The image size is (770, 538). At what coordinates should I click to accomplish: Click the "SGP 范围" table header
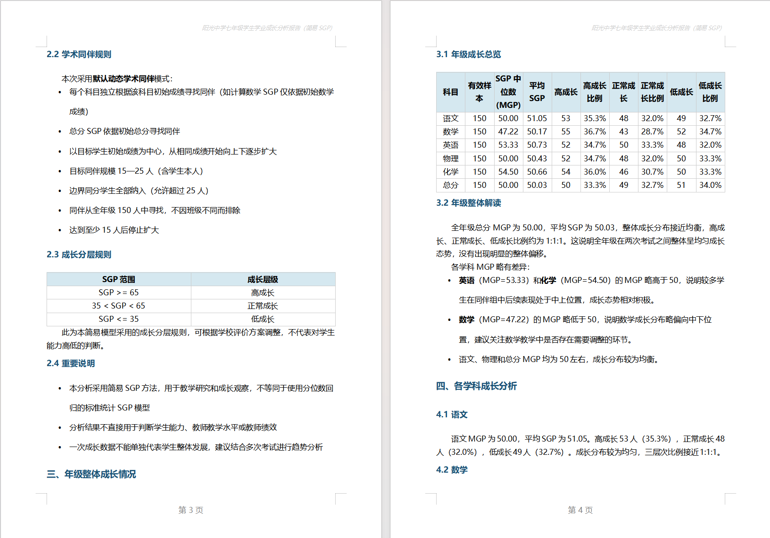pos(119,279)
